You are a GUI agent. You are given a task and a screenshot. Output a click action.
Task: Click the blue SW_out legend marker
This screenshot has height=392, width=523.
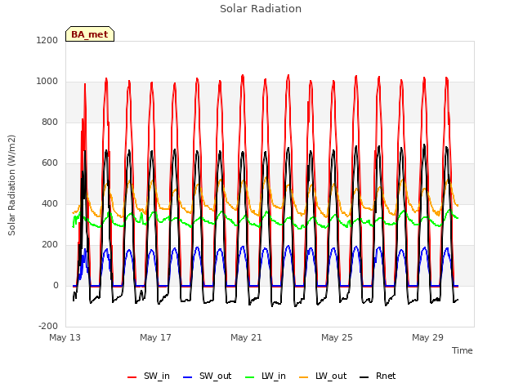point(188,377)
